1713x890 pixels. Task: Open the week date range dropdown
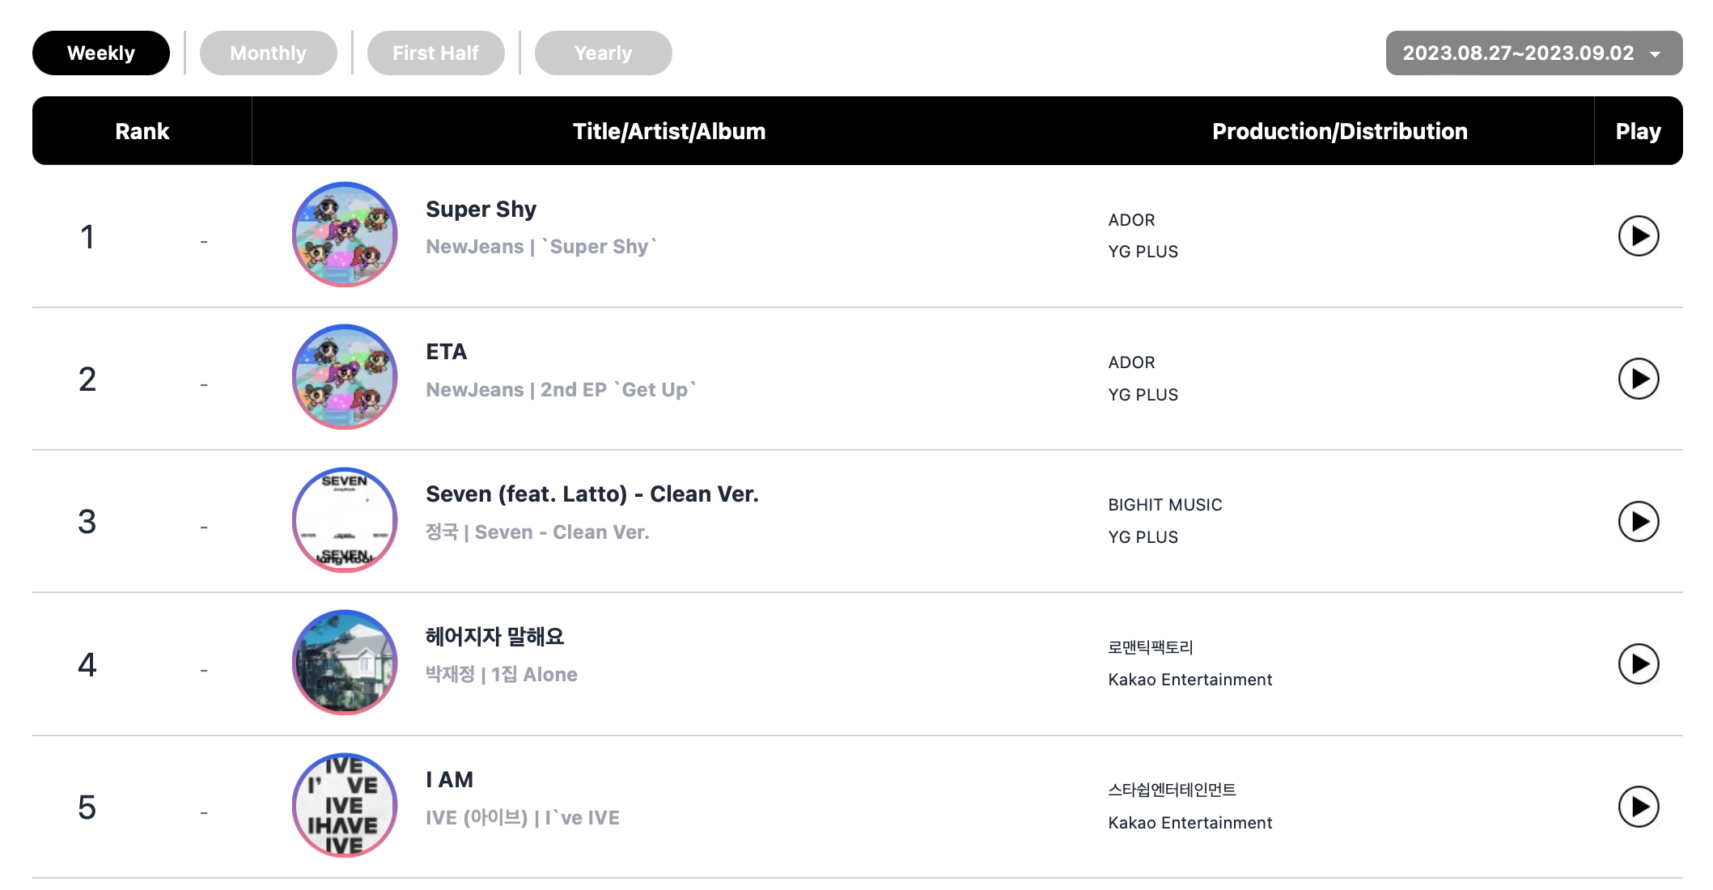pos(1533,53)
